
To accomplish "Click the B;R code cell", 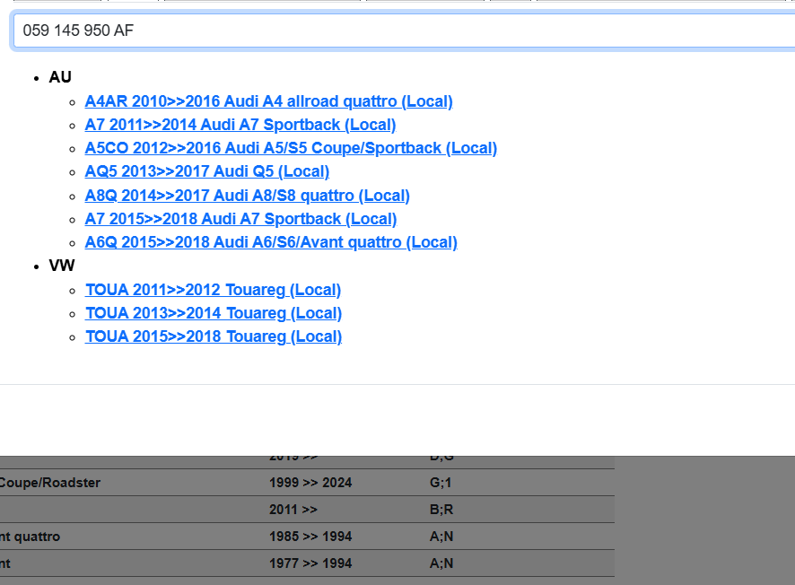I will 441,510.
